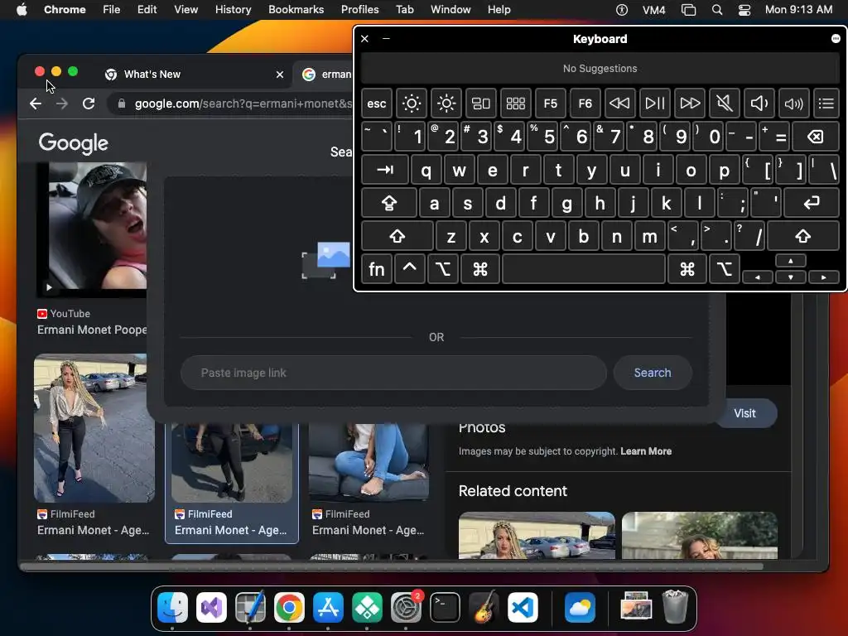
Task: Open the History menu
Action: 233,9
